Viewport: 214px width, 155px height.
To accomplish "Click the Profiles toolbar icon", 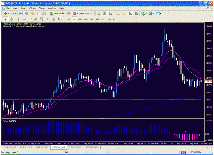I will pos(12,13).
